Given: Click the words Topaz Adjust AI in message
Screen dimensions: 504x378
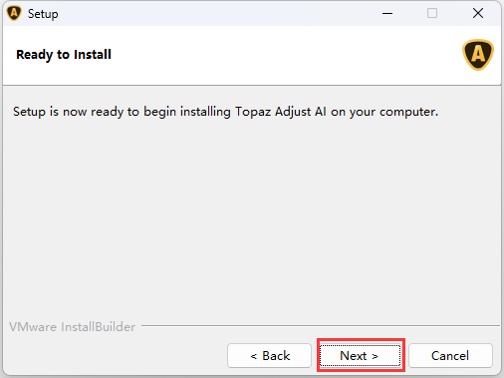Looking at the screenshot, I should coord(281,112).
